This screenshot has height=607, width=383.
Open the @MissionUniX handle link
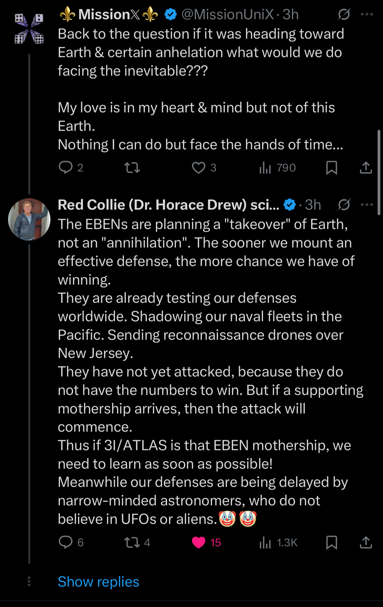(227, 14)
